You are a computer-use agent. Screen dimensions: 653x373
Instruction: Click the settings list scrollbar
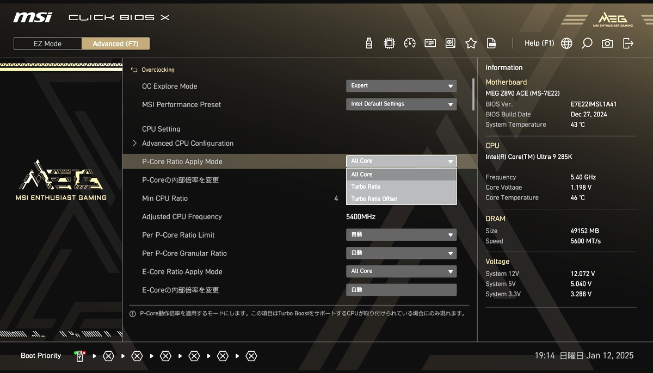click(473, 95)
